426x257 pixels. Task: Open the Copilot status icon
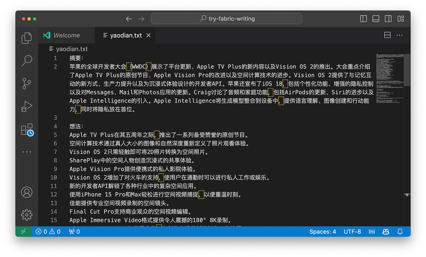(x=386, y=232)
